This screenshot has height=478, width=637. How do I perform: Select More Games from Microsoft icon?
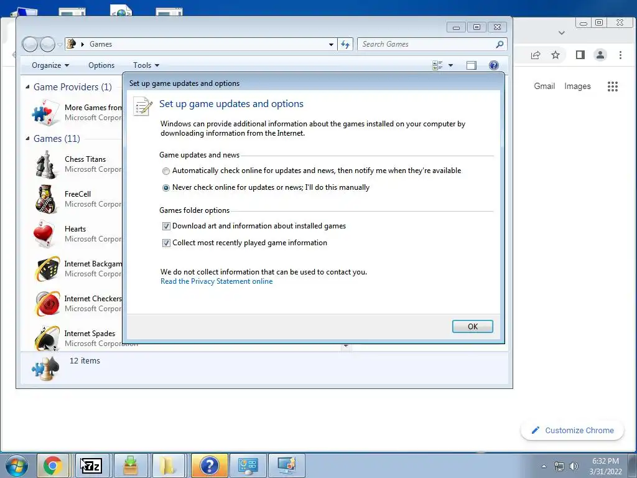coord(44,113)
